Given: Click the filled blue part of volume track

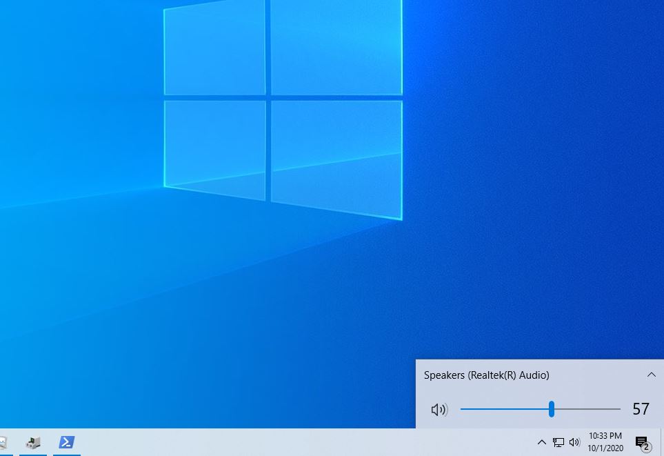Looking at the screenshot, I should click(504, 409).
